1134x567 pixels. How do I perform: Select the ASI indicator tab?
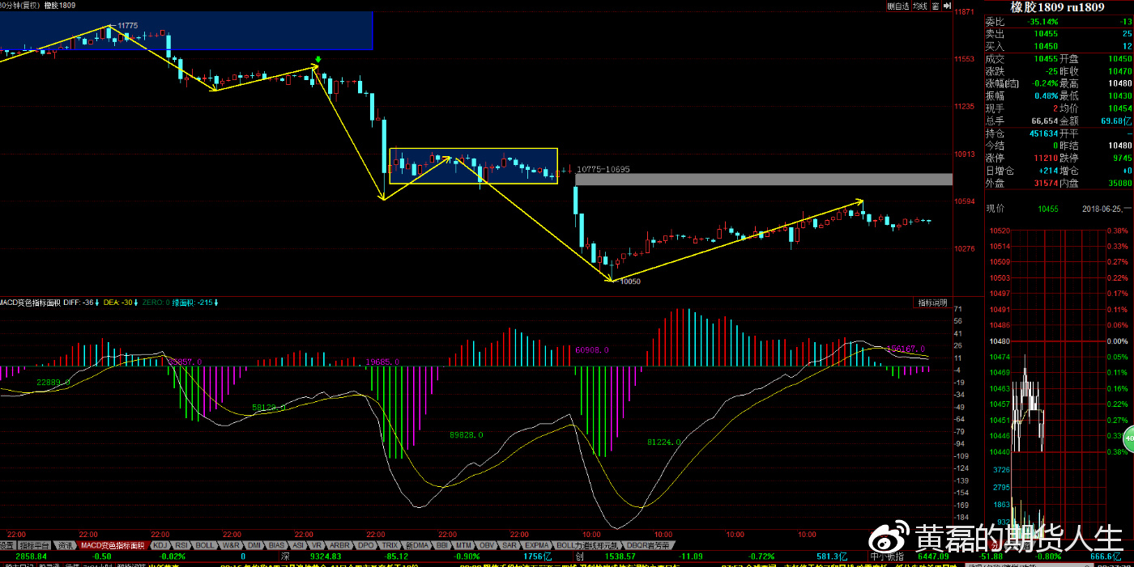(x=298, y=545)
